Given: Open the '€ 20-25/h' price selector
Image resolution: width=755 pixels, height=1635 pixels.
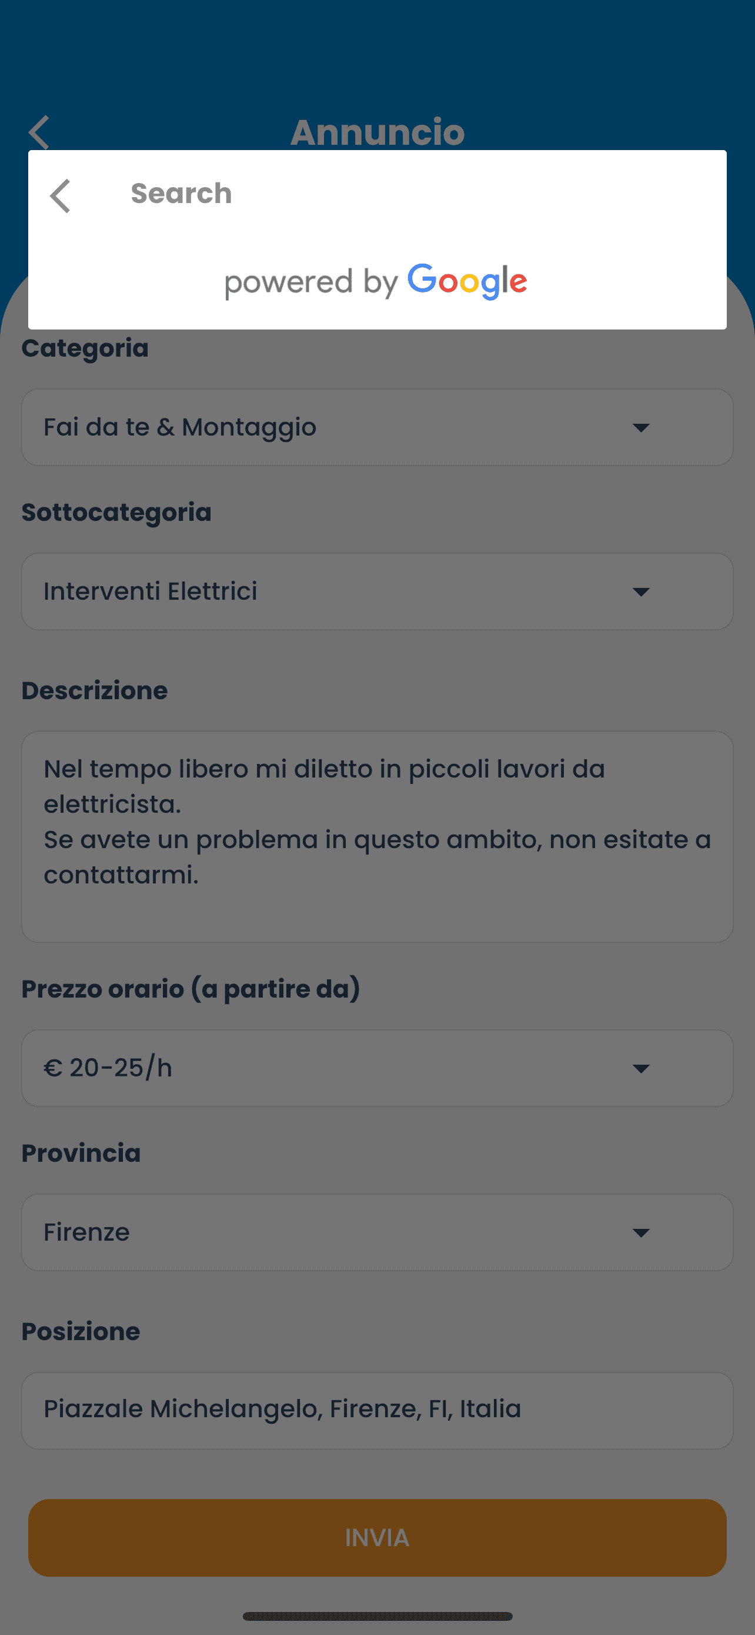Looking at the screenshot, I should click(x=317, y=1068).
